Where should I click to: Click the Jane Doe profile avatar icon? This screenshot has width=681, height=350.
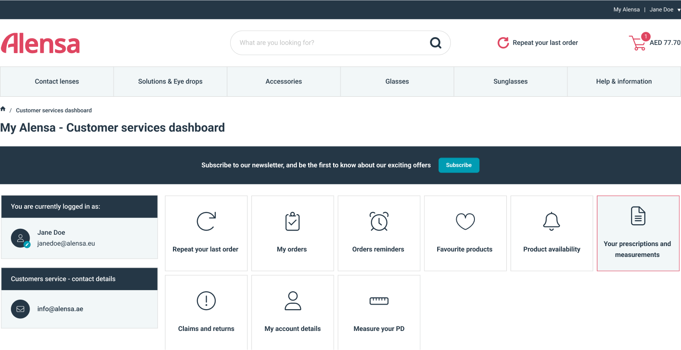pos(20,237)
